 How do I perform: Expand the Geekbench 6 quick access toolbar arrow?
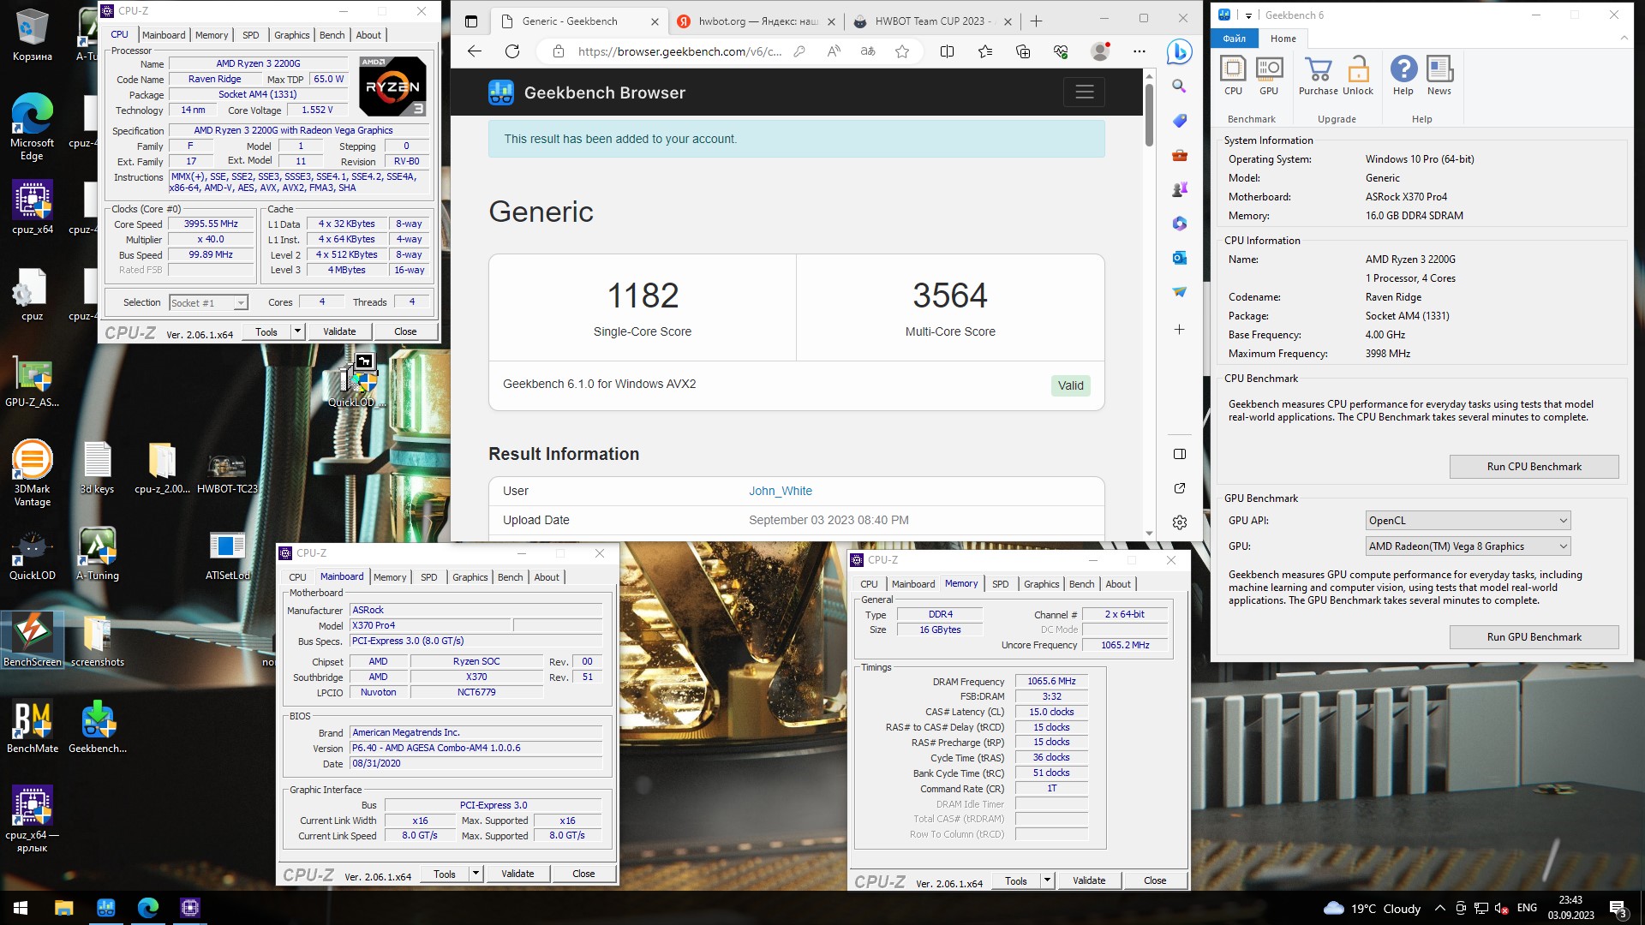1248,15
